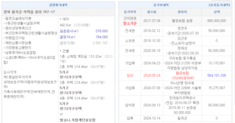Click the 감정평가내역 panel header
235x123 pixels.
58,5
